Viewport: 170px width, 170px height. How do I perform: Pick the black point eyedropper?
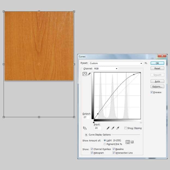[108, 128]
